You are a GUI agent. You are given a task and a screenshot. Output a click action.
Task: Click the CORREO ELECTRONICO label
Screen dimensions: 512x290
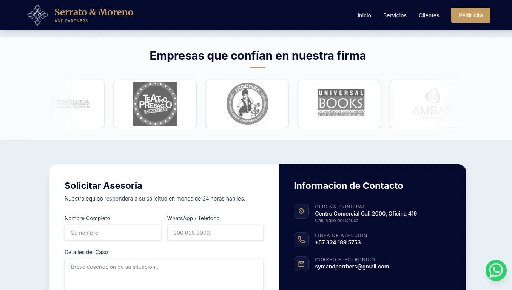(x=345, y=260)
